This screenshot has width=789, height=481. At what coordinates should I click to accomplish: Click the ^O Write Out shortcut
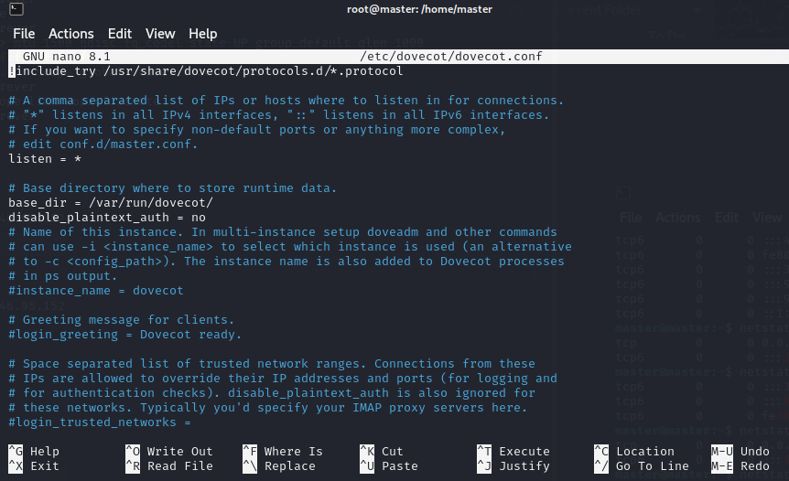pos(169,452)
